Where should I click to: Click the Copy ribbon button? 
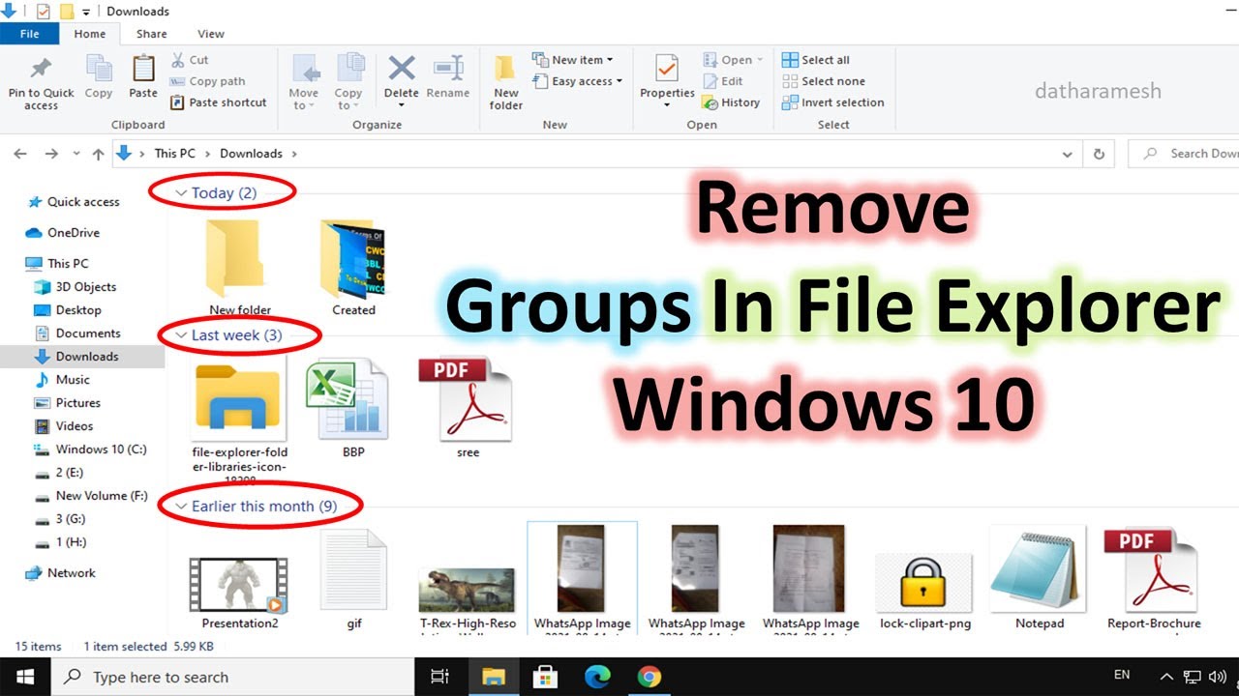[x=99, y=77]
